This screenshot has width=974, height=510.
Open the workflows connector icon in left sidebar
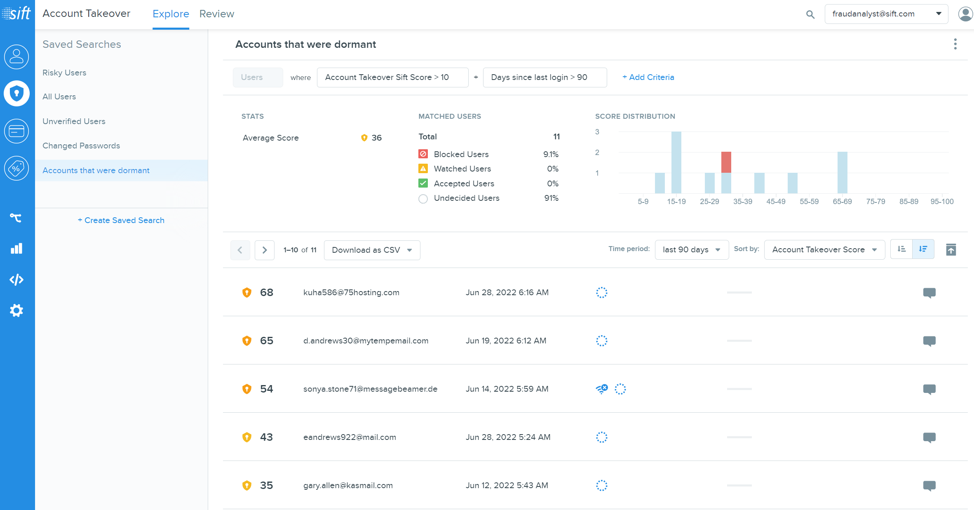[16, 218]
